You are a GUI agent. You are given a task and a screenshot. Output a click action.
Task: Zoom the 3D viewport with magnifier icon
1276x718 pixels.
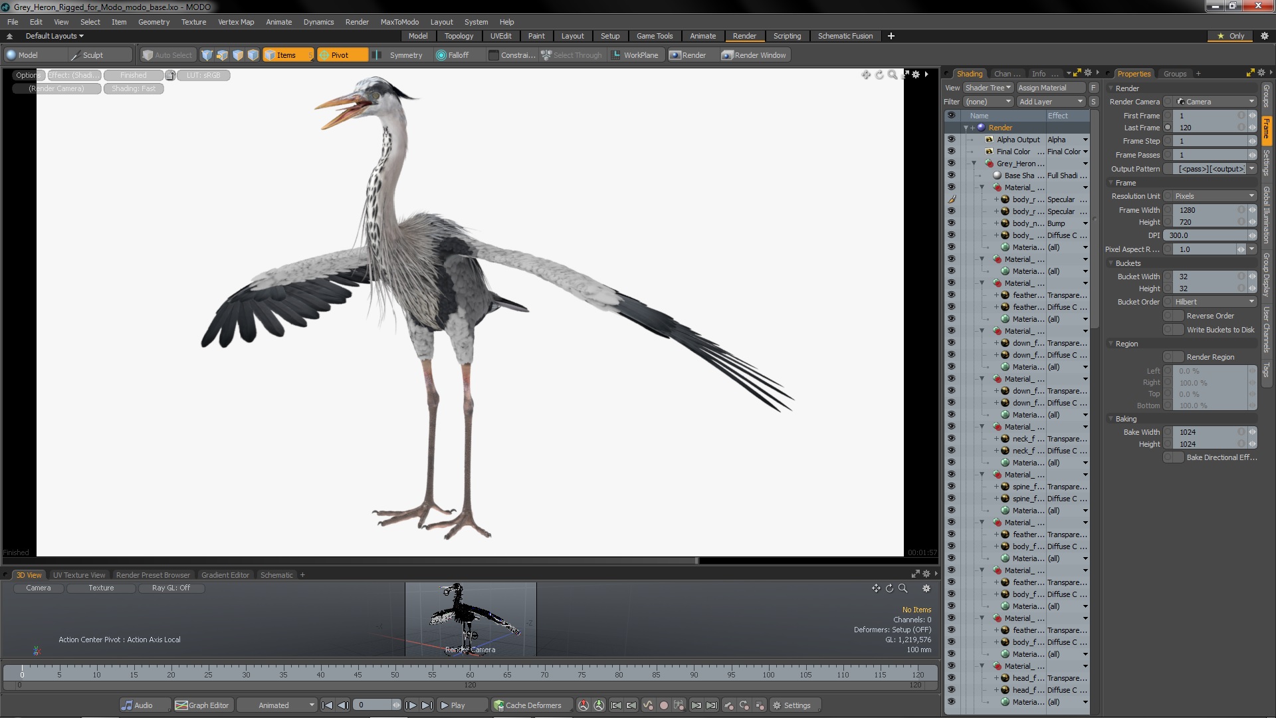click(x=903, y=588)
